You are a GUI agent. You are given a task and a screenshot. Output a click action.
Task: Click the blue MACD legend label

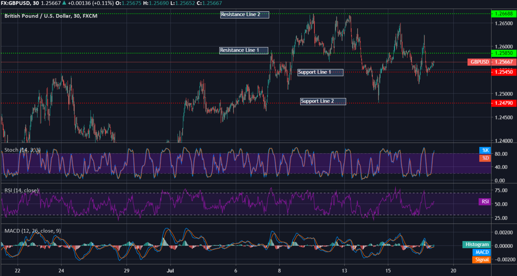(x=481, y=252)
